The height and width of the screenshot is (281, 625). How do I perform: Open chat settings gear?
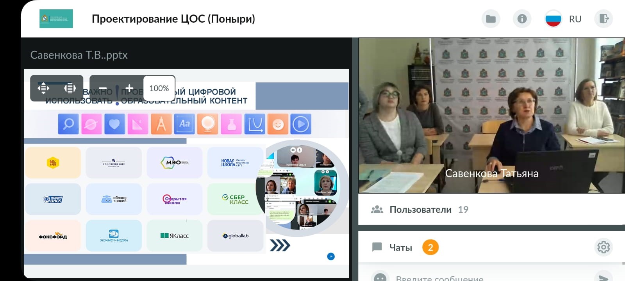(603, 247)
